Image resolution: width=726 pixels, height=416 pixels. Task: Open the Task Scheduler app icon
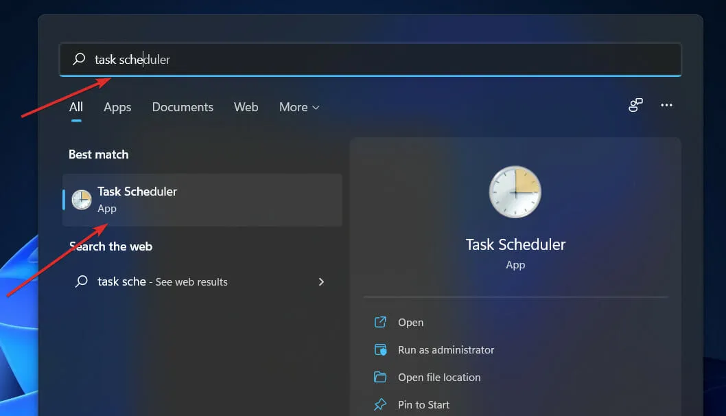(x=82, y=199)
